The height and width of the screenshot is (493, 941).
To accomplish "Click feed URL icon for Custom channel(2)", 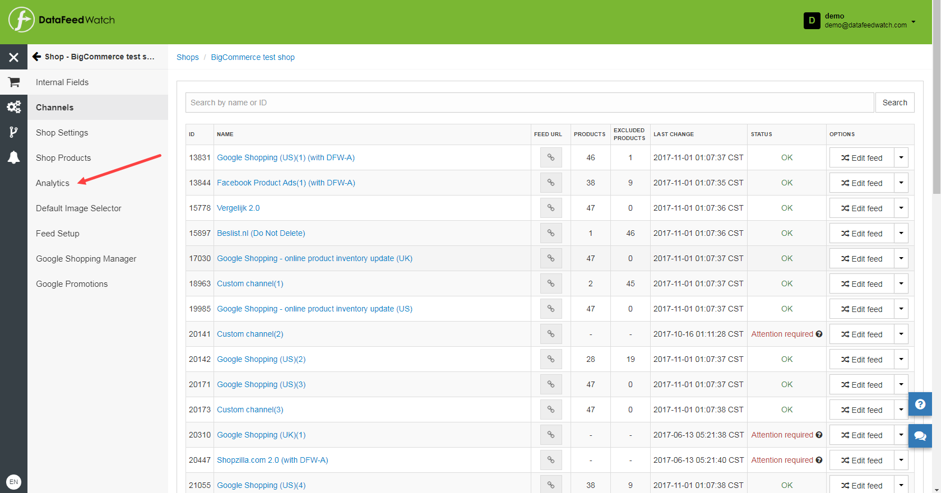I will (x=551, y=334).
